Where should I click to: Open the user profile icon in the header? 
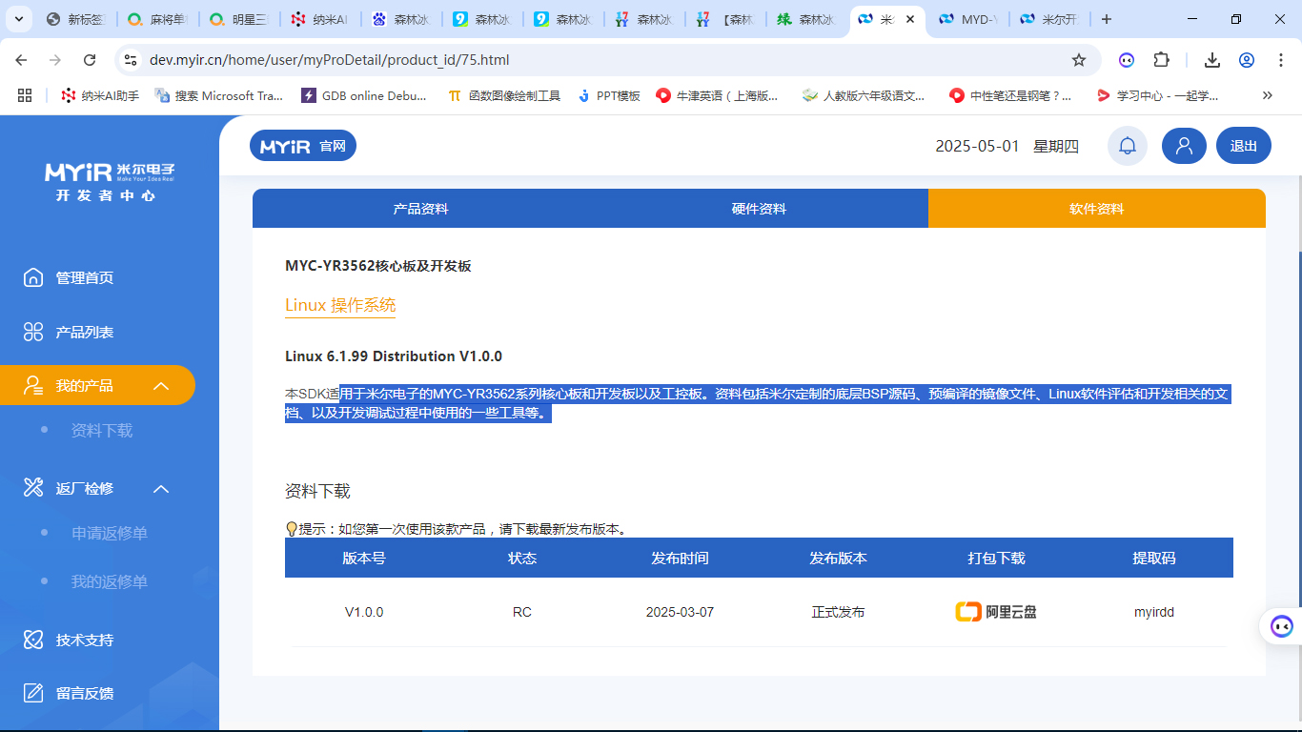pyautogui.click(x=1184, y=146)
